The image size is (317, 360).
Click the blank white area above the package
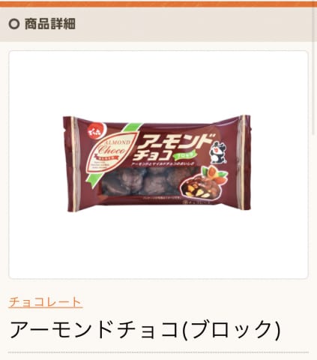(x=158, y=82)
